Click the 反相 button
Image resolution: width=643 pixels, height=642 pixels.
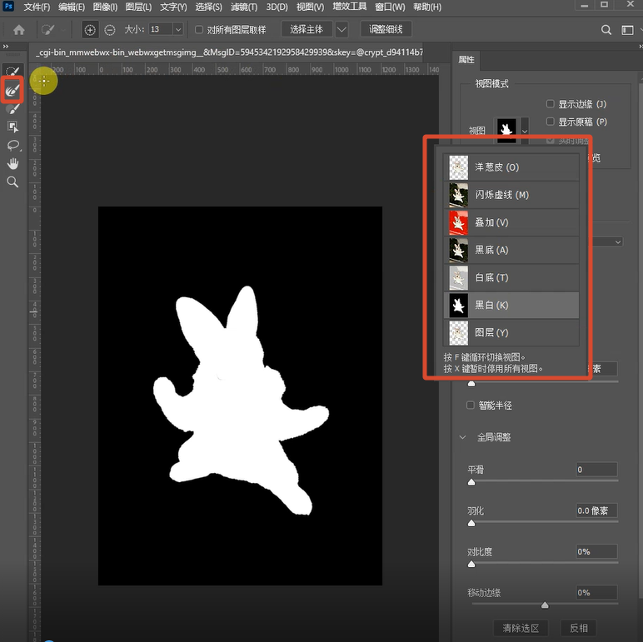579,628
